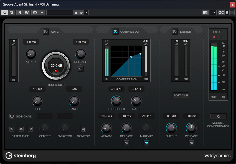The width and height of the screenshot is (236, 164).
Task: Click the Compressor Threshold knob
Action: click(116, 101)
